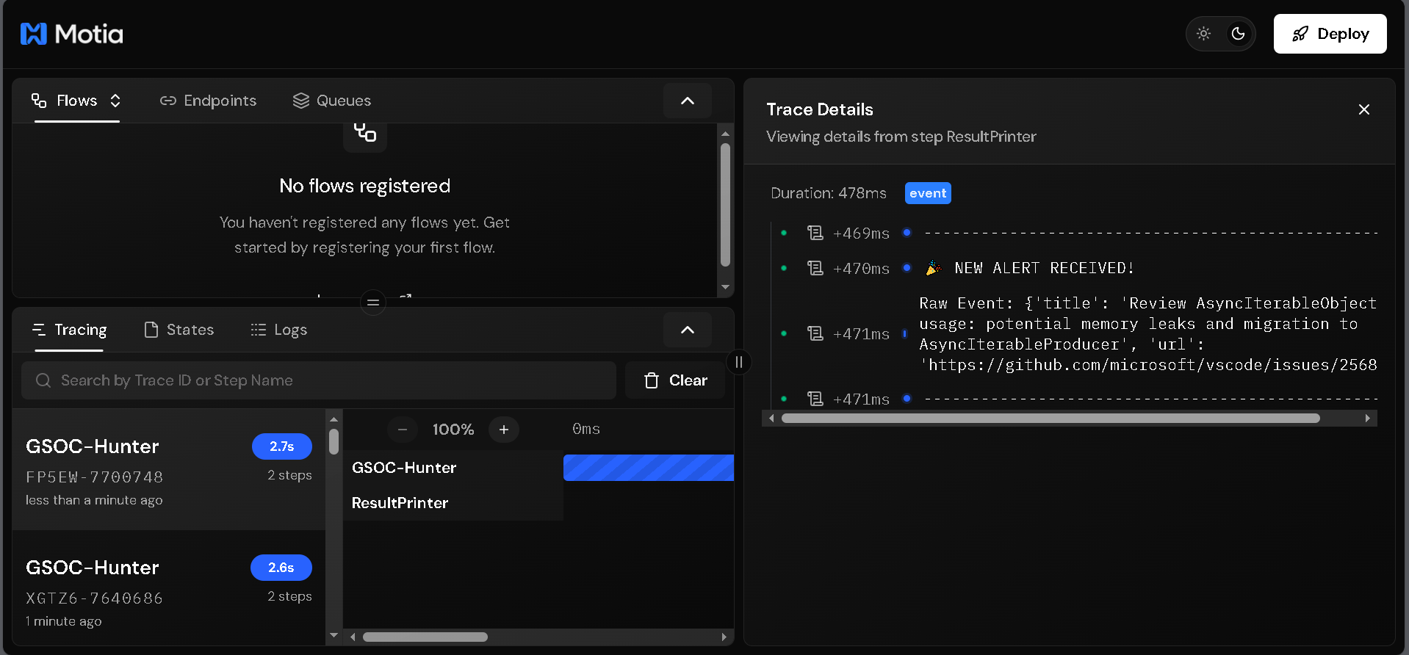Click the 100% zoom level
The height and width of the screenshot is (655, 1409).
(x=453, y=430)
